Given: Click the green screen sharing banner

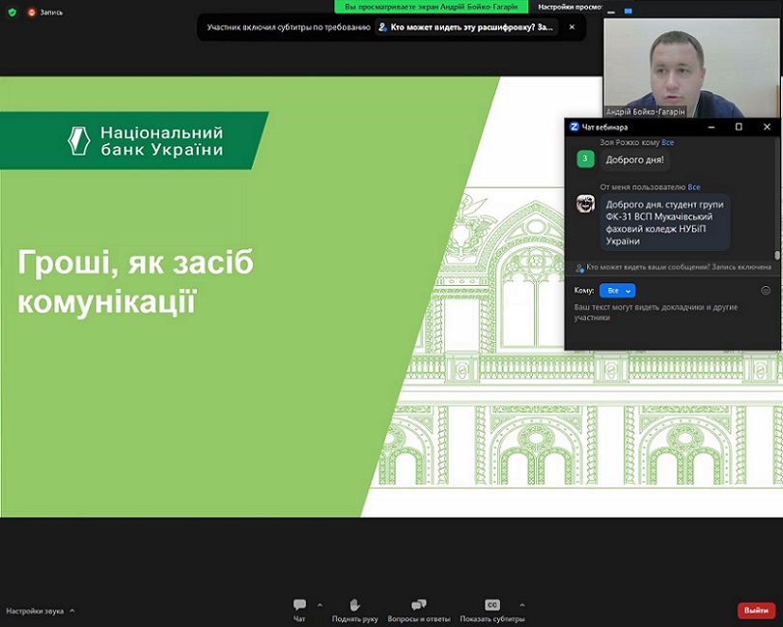Looking at the screenshot, I should pyautogui.click(x=431, y=7).
